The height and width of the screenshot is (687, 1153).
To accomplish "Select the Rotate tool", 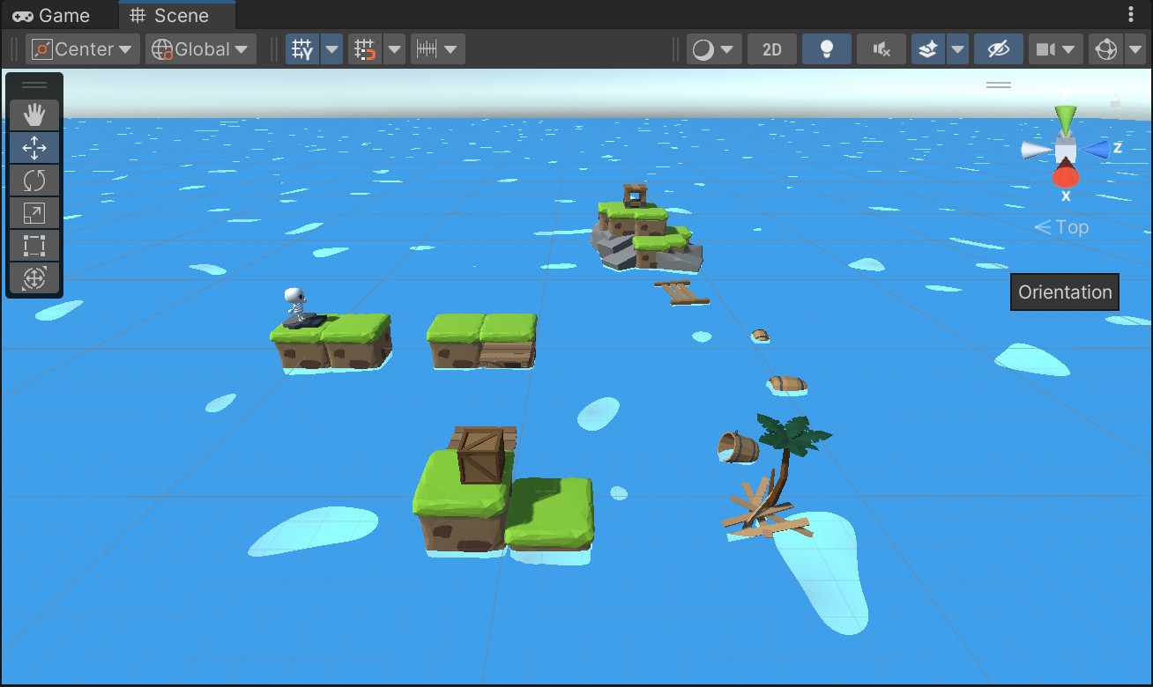I will (x=34, y=181).
